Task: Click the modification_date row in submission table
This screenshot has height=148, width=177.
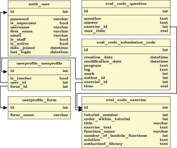Action: 126,62
